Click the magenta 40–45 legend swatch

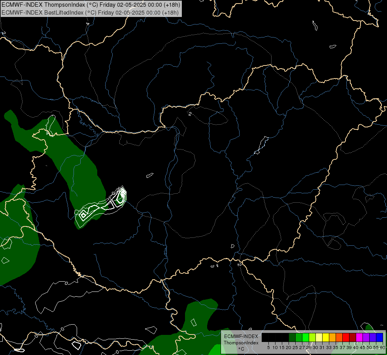359,337
